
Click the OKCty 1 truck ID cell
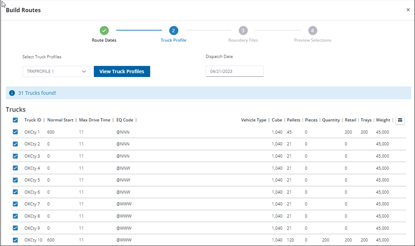click(x=32, y=132)
